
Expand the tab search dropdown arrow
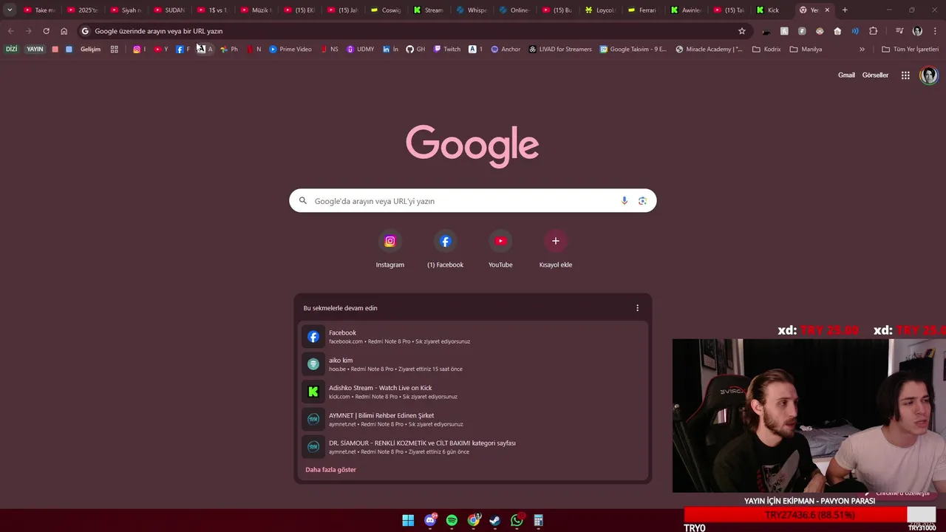pos(10,10)
